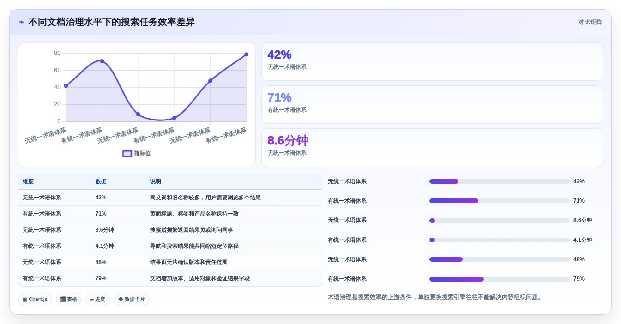Click the 无统一术语体系 label beside the 48% progress bar
621x324 pixels.
347,259
